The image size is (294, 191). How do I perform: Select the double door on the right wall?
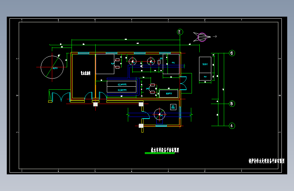[183, 83]
